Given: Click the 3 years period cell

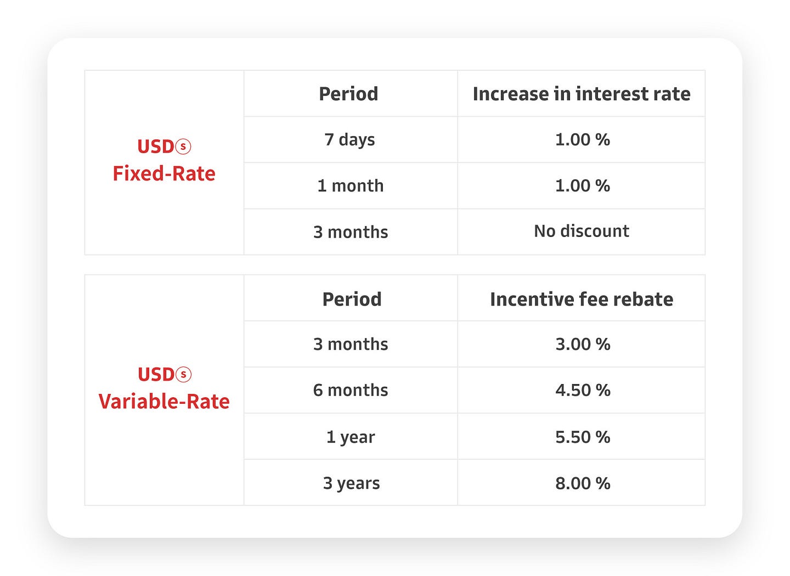Looking at the screenshot, I should coord(351,483).
